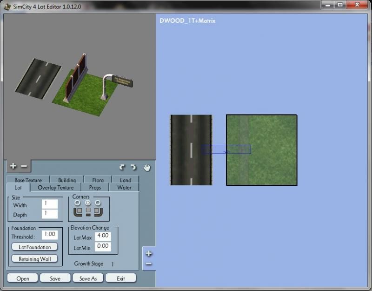Select the road tile in top-down view
Screen dimensions: 372x291
point(191,150)
